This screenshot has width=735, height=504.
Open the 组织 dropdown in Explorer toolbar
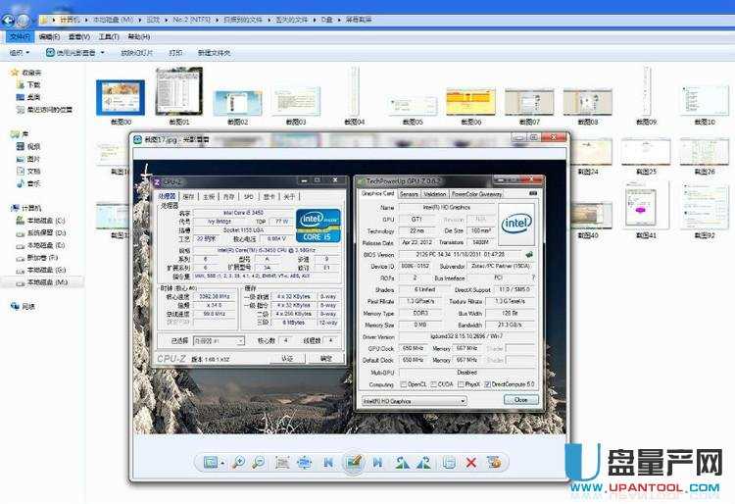click(19, 52)
